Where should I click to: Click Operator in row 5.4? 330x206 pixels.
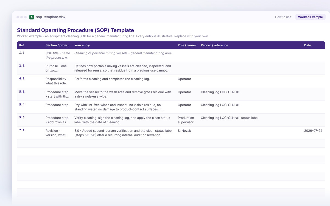184,105
